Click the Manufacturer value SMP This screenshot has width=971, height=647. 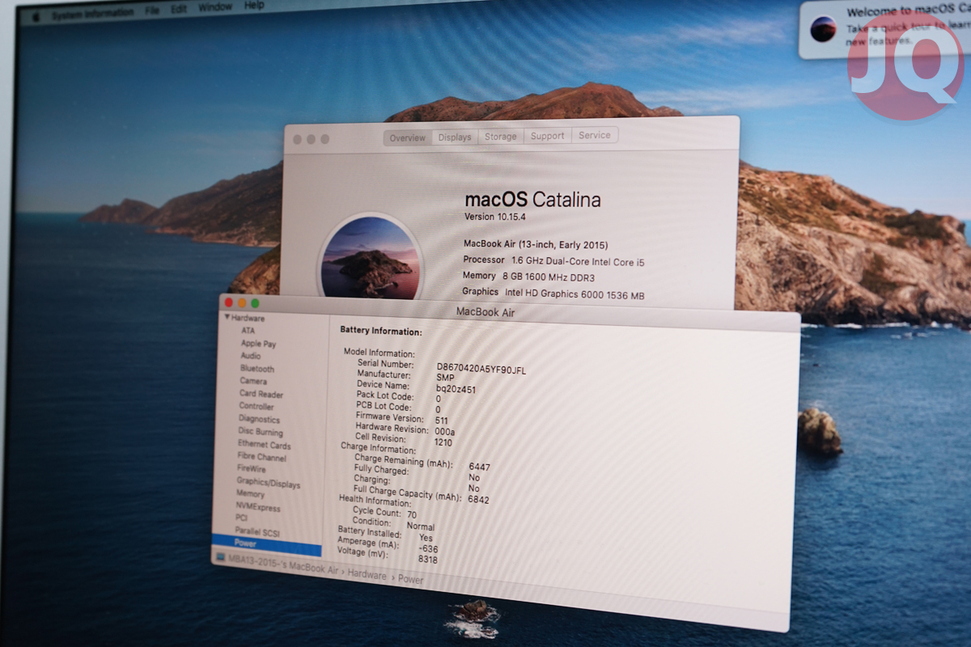coord(445,378)
